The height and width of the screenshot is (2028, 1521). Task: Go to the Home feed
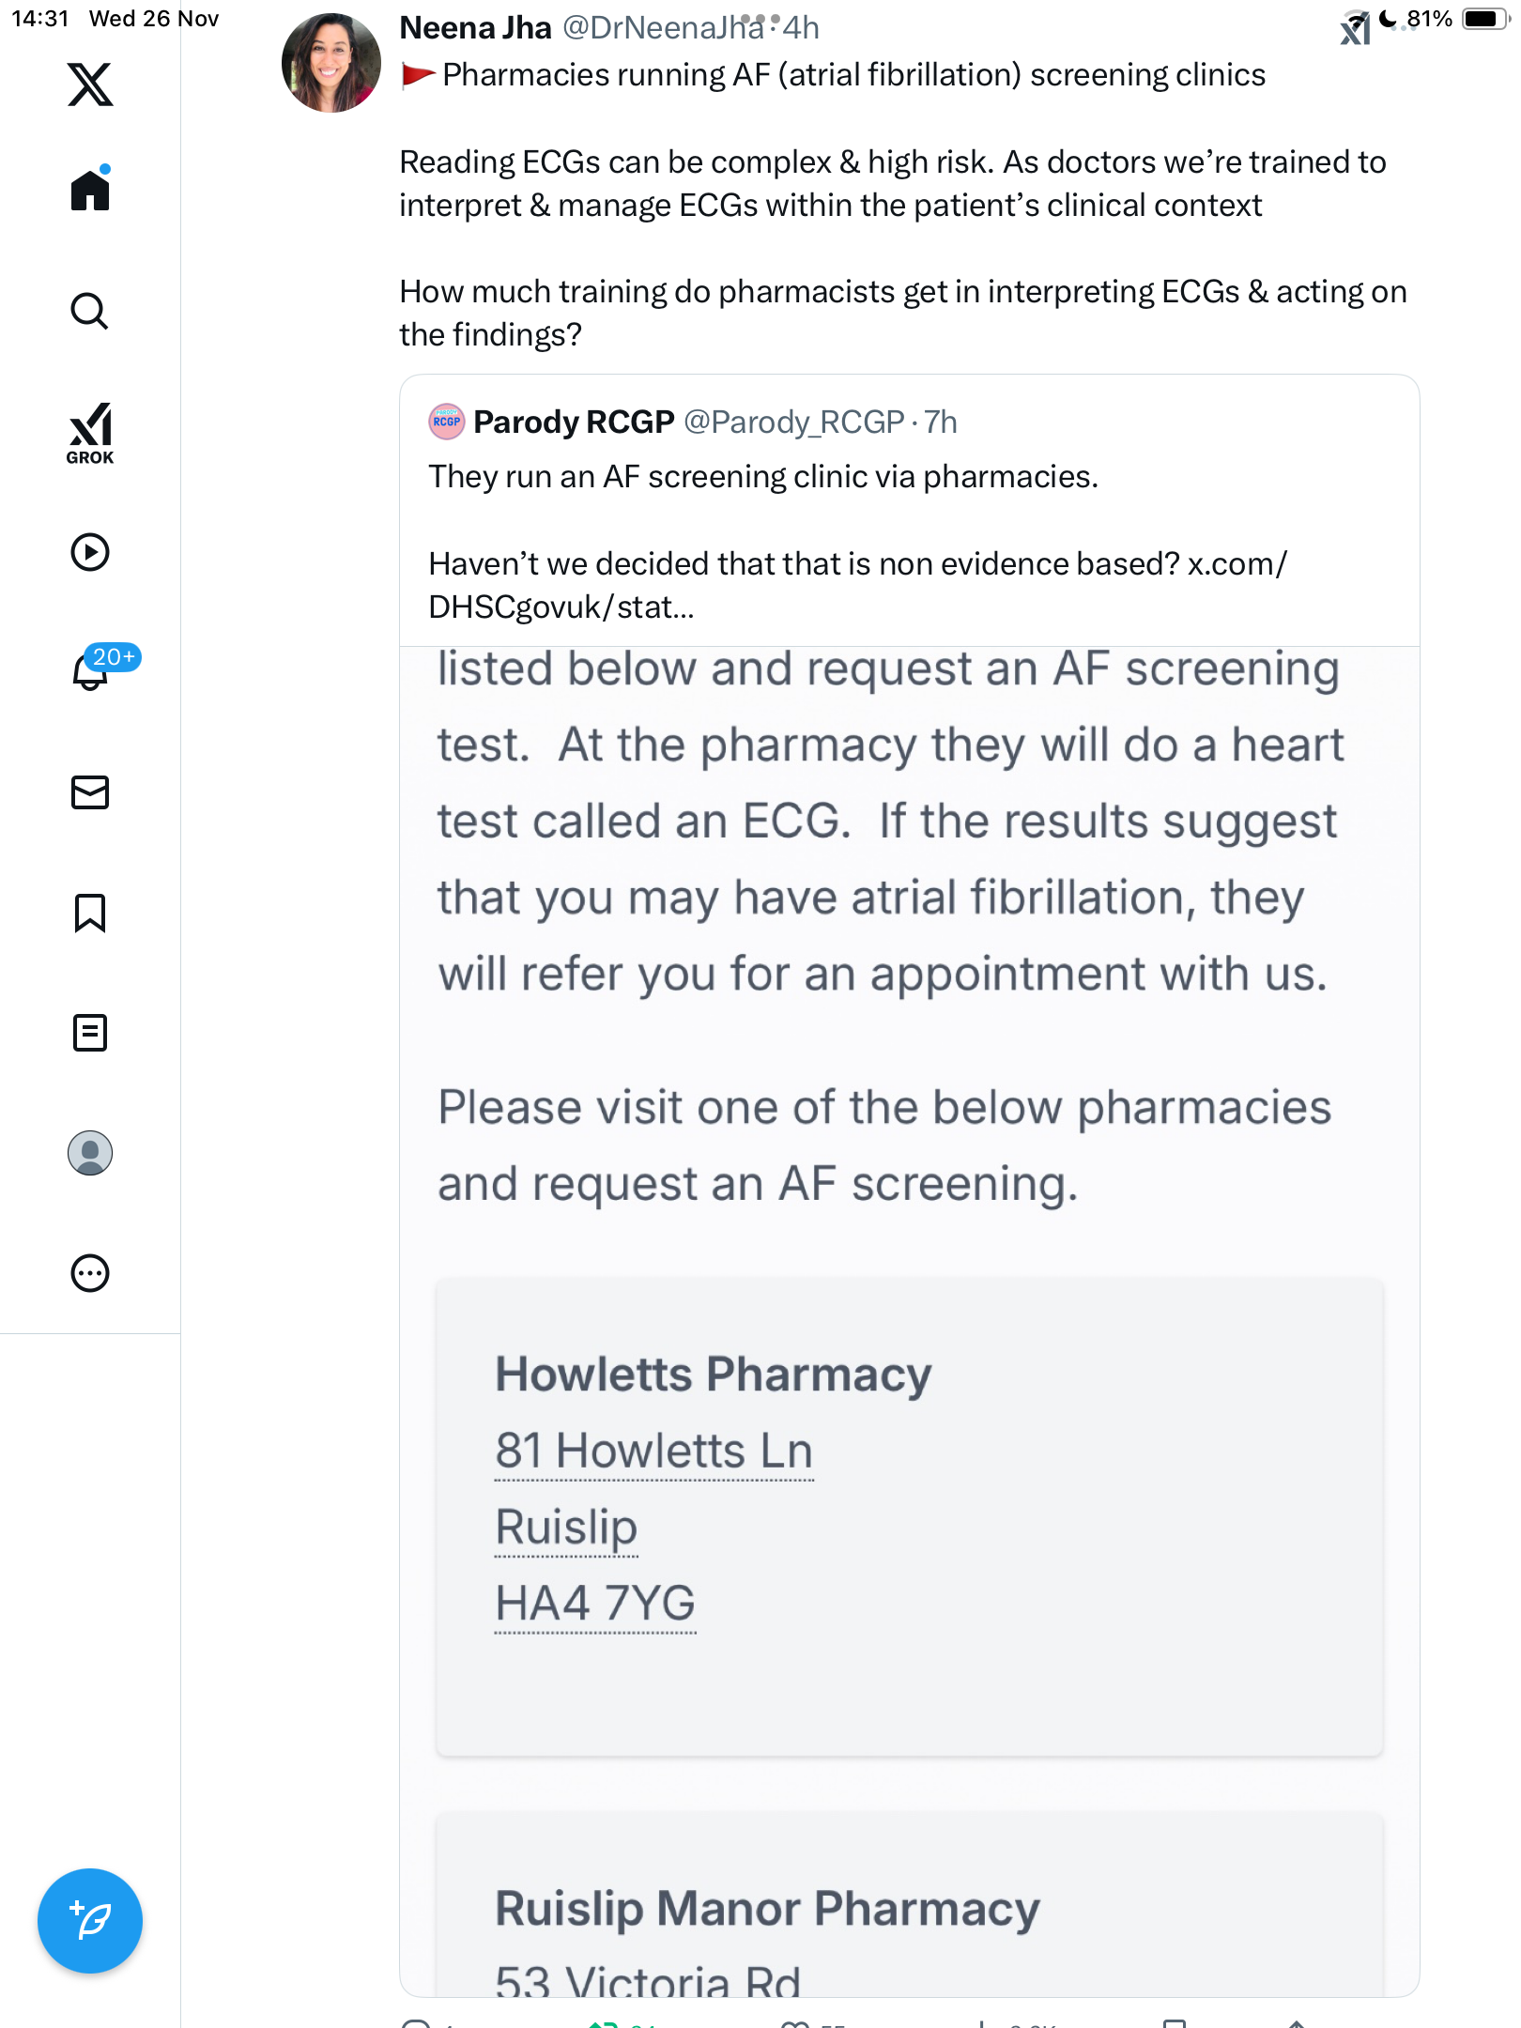(90, 191)
